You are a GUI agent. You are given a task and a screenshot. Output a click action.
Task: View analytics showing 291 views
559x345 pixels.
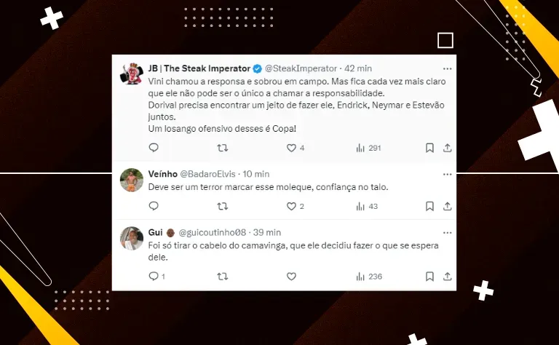point(368,148)
